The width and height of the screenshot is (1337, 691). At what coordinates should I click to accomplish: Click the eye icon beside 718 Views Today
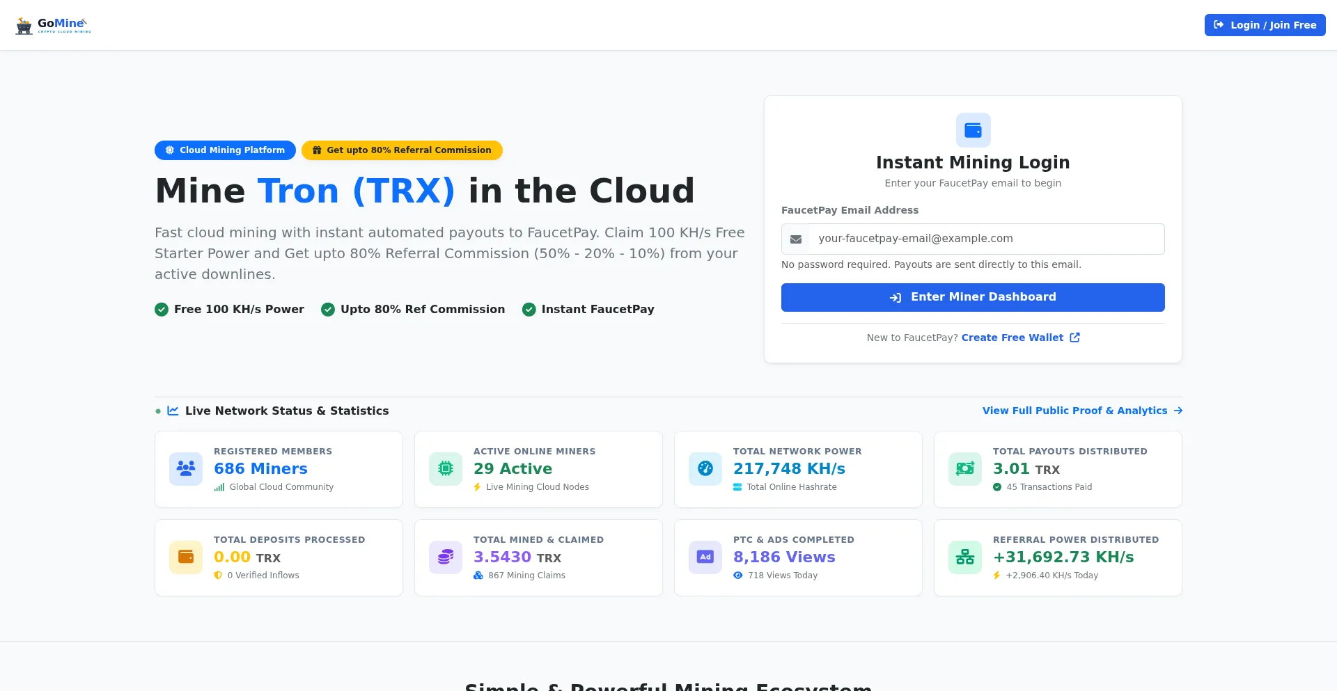coord(738,575)
